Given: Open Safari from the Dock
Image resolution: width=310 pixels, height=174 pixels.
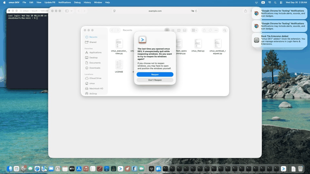Looking at the screenshot, I should pyautogui.click(x=37, y=169).
